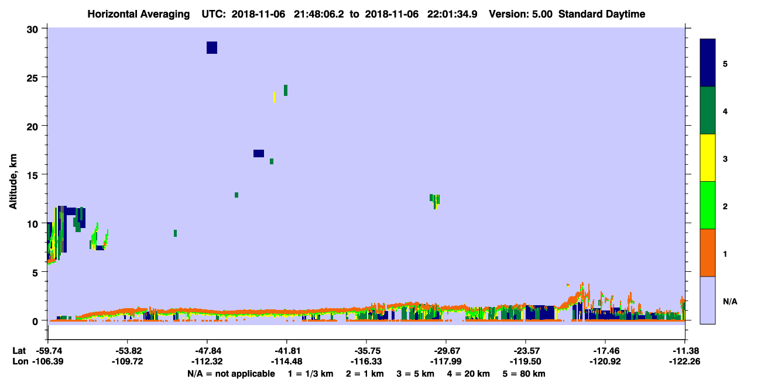Click latitude value -17.46
This screenshot has height=390, width=761.
pyautogui.click(x=605, y=351)
